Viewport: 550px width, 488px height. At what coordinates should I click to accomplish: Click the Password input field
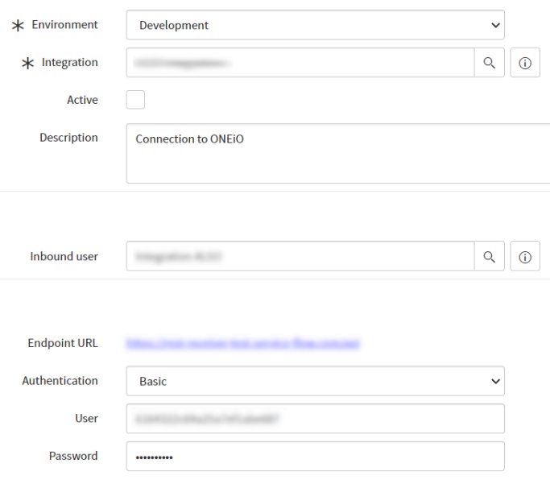[x=315, y=457]
